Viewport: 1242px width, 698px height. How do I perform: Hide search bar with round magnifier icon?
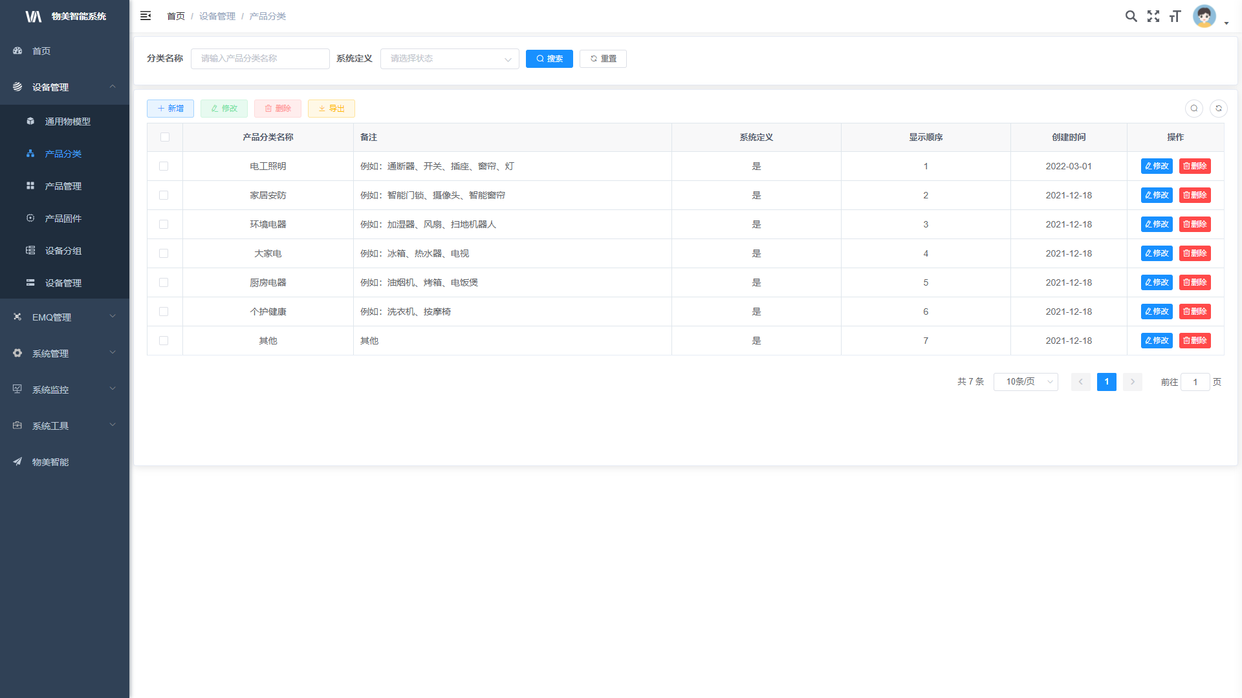[x=1193, y=109]
